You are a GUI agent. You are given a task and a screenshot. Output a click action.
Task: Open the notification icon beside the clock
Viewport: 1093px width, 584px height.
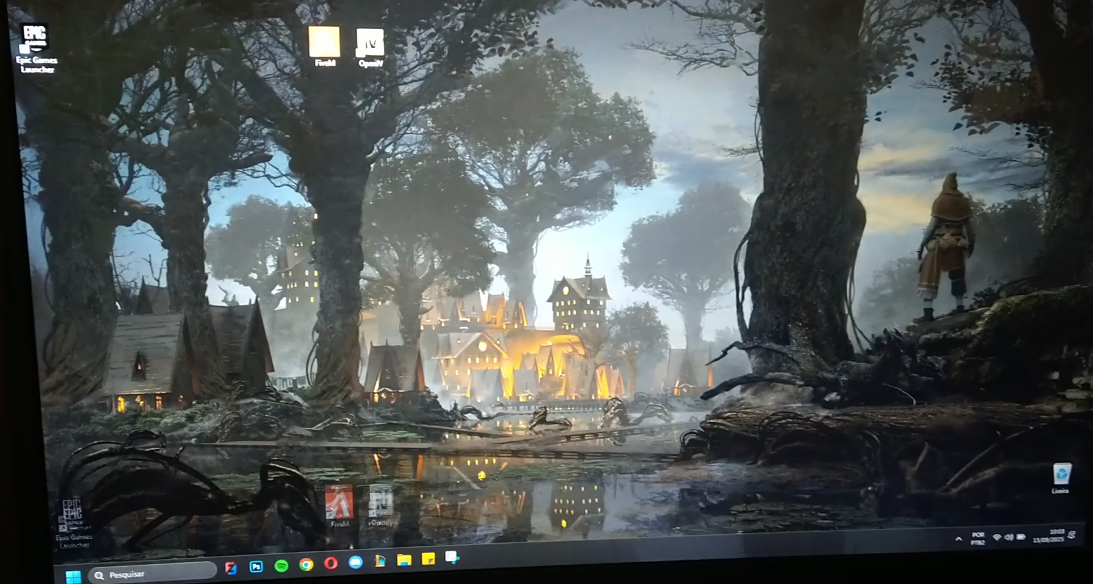(x=1073, y=535)
